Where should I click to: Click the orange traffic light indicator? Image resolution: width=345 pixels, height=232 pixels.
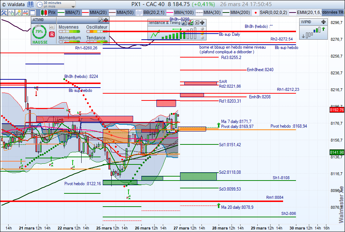(203, 33)
